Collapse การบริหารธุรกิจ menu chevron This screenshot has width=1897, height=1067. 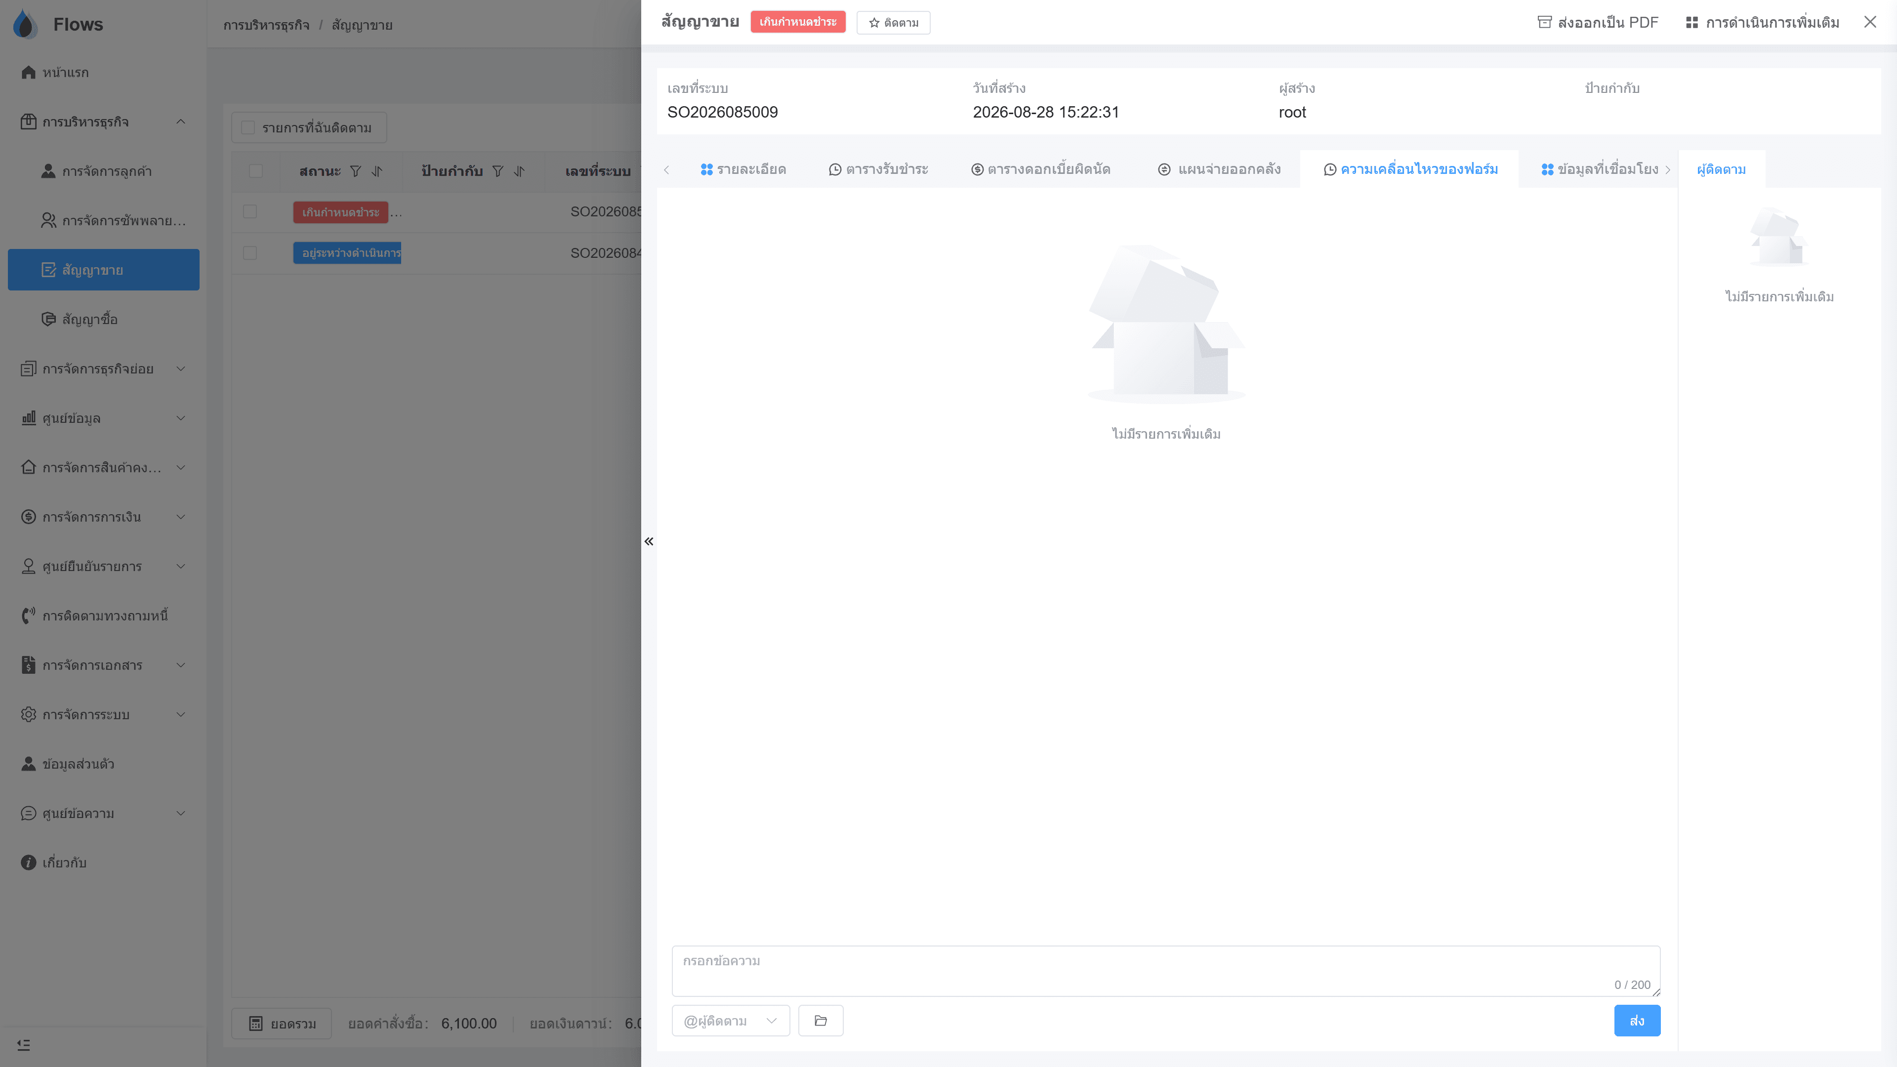click(x=180, y=122)
